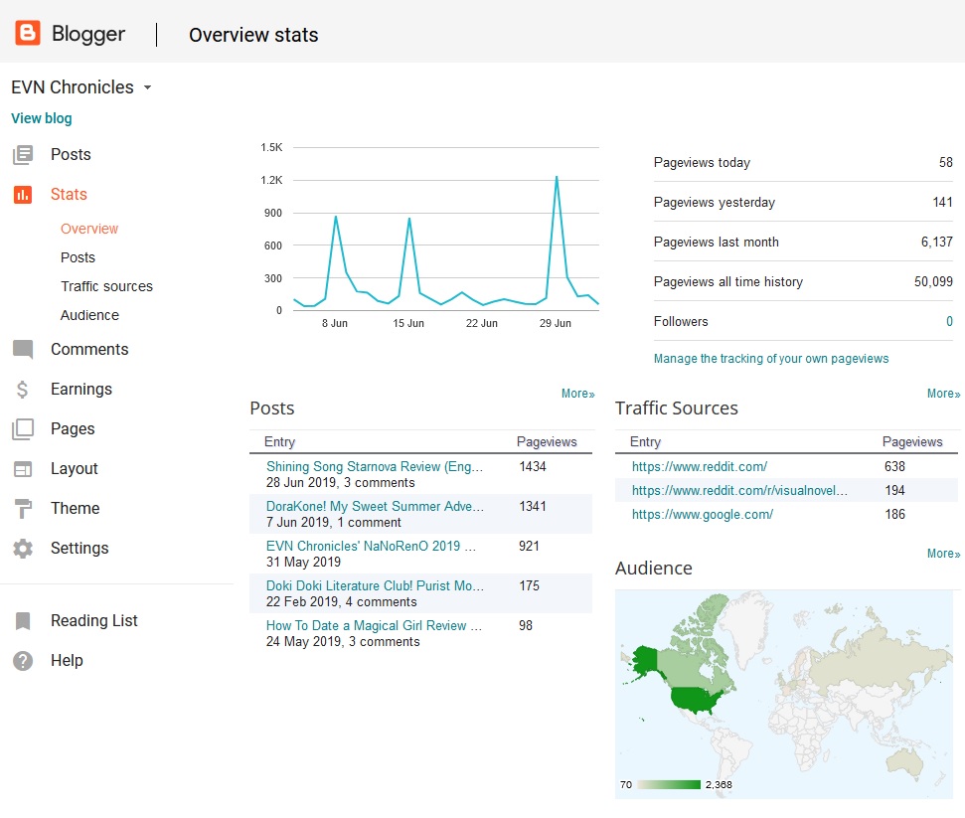Click the Help question mark icon
Viewport: 965px width, 818px height.
[x=22, y=661]
